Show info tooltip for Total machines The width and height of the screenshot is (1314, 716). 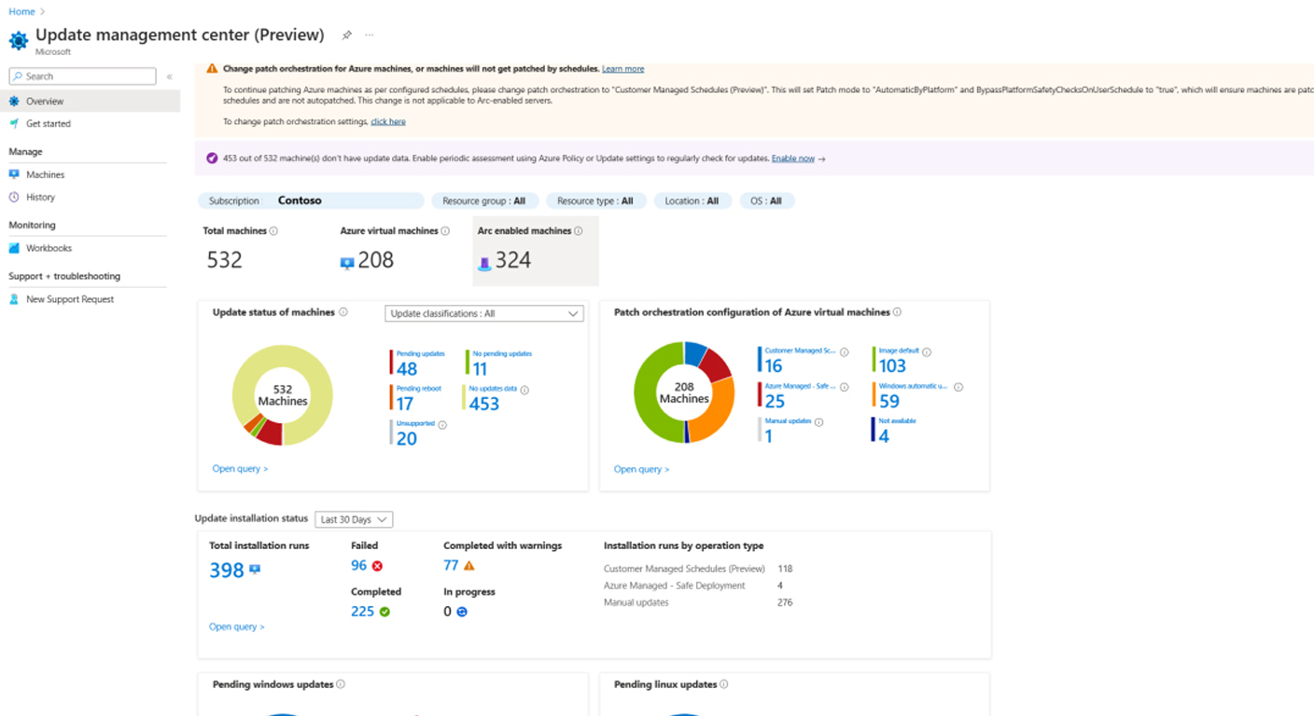coord(273,231)
